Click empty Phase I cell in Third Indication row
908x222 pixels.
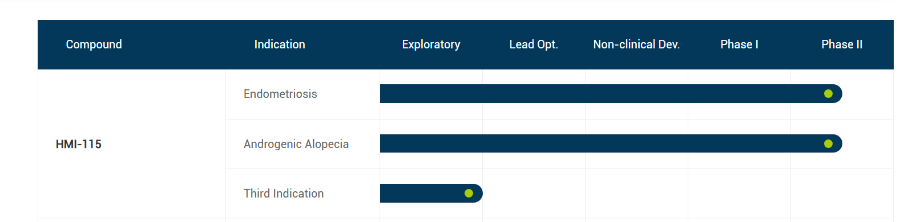pos(739,194)
